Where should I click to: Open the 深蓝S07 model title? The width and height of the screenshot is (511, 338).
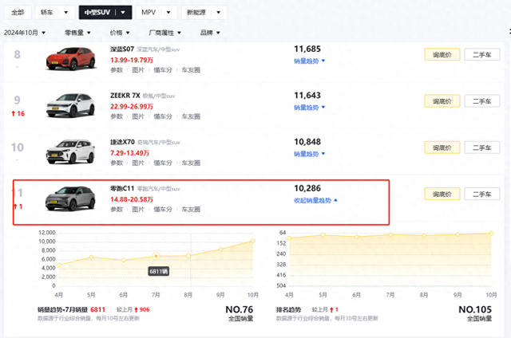(x=122, y=49)
